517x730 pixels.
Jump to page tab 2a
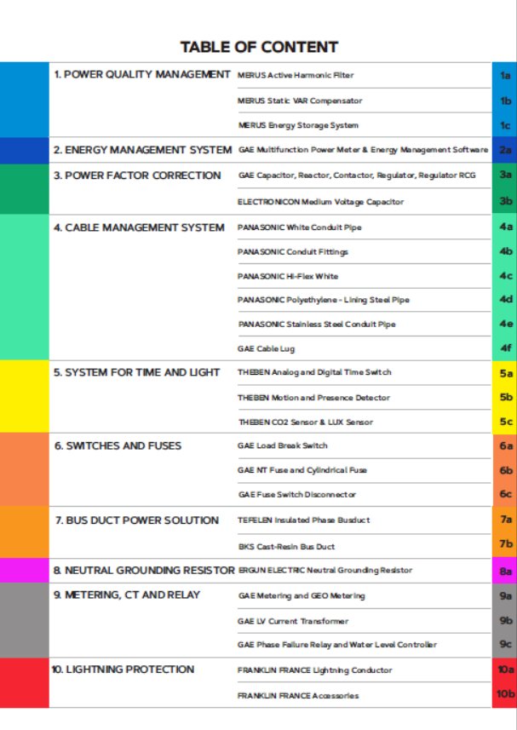[505, 150]
